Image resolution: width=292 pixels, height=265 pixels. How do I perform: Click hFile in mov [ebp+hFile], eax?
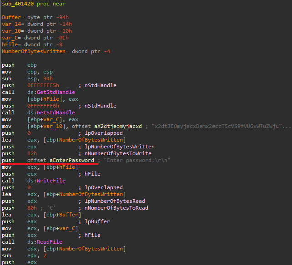pyautogui.click(x=51, y=99)
